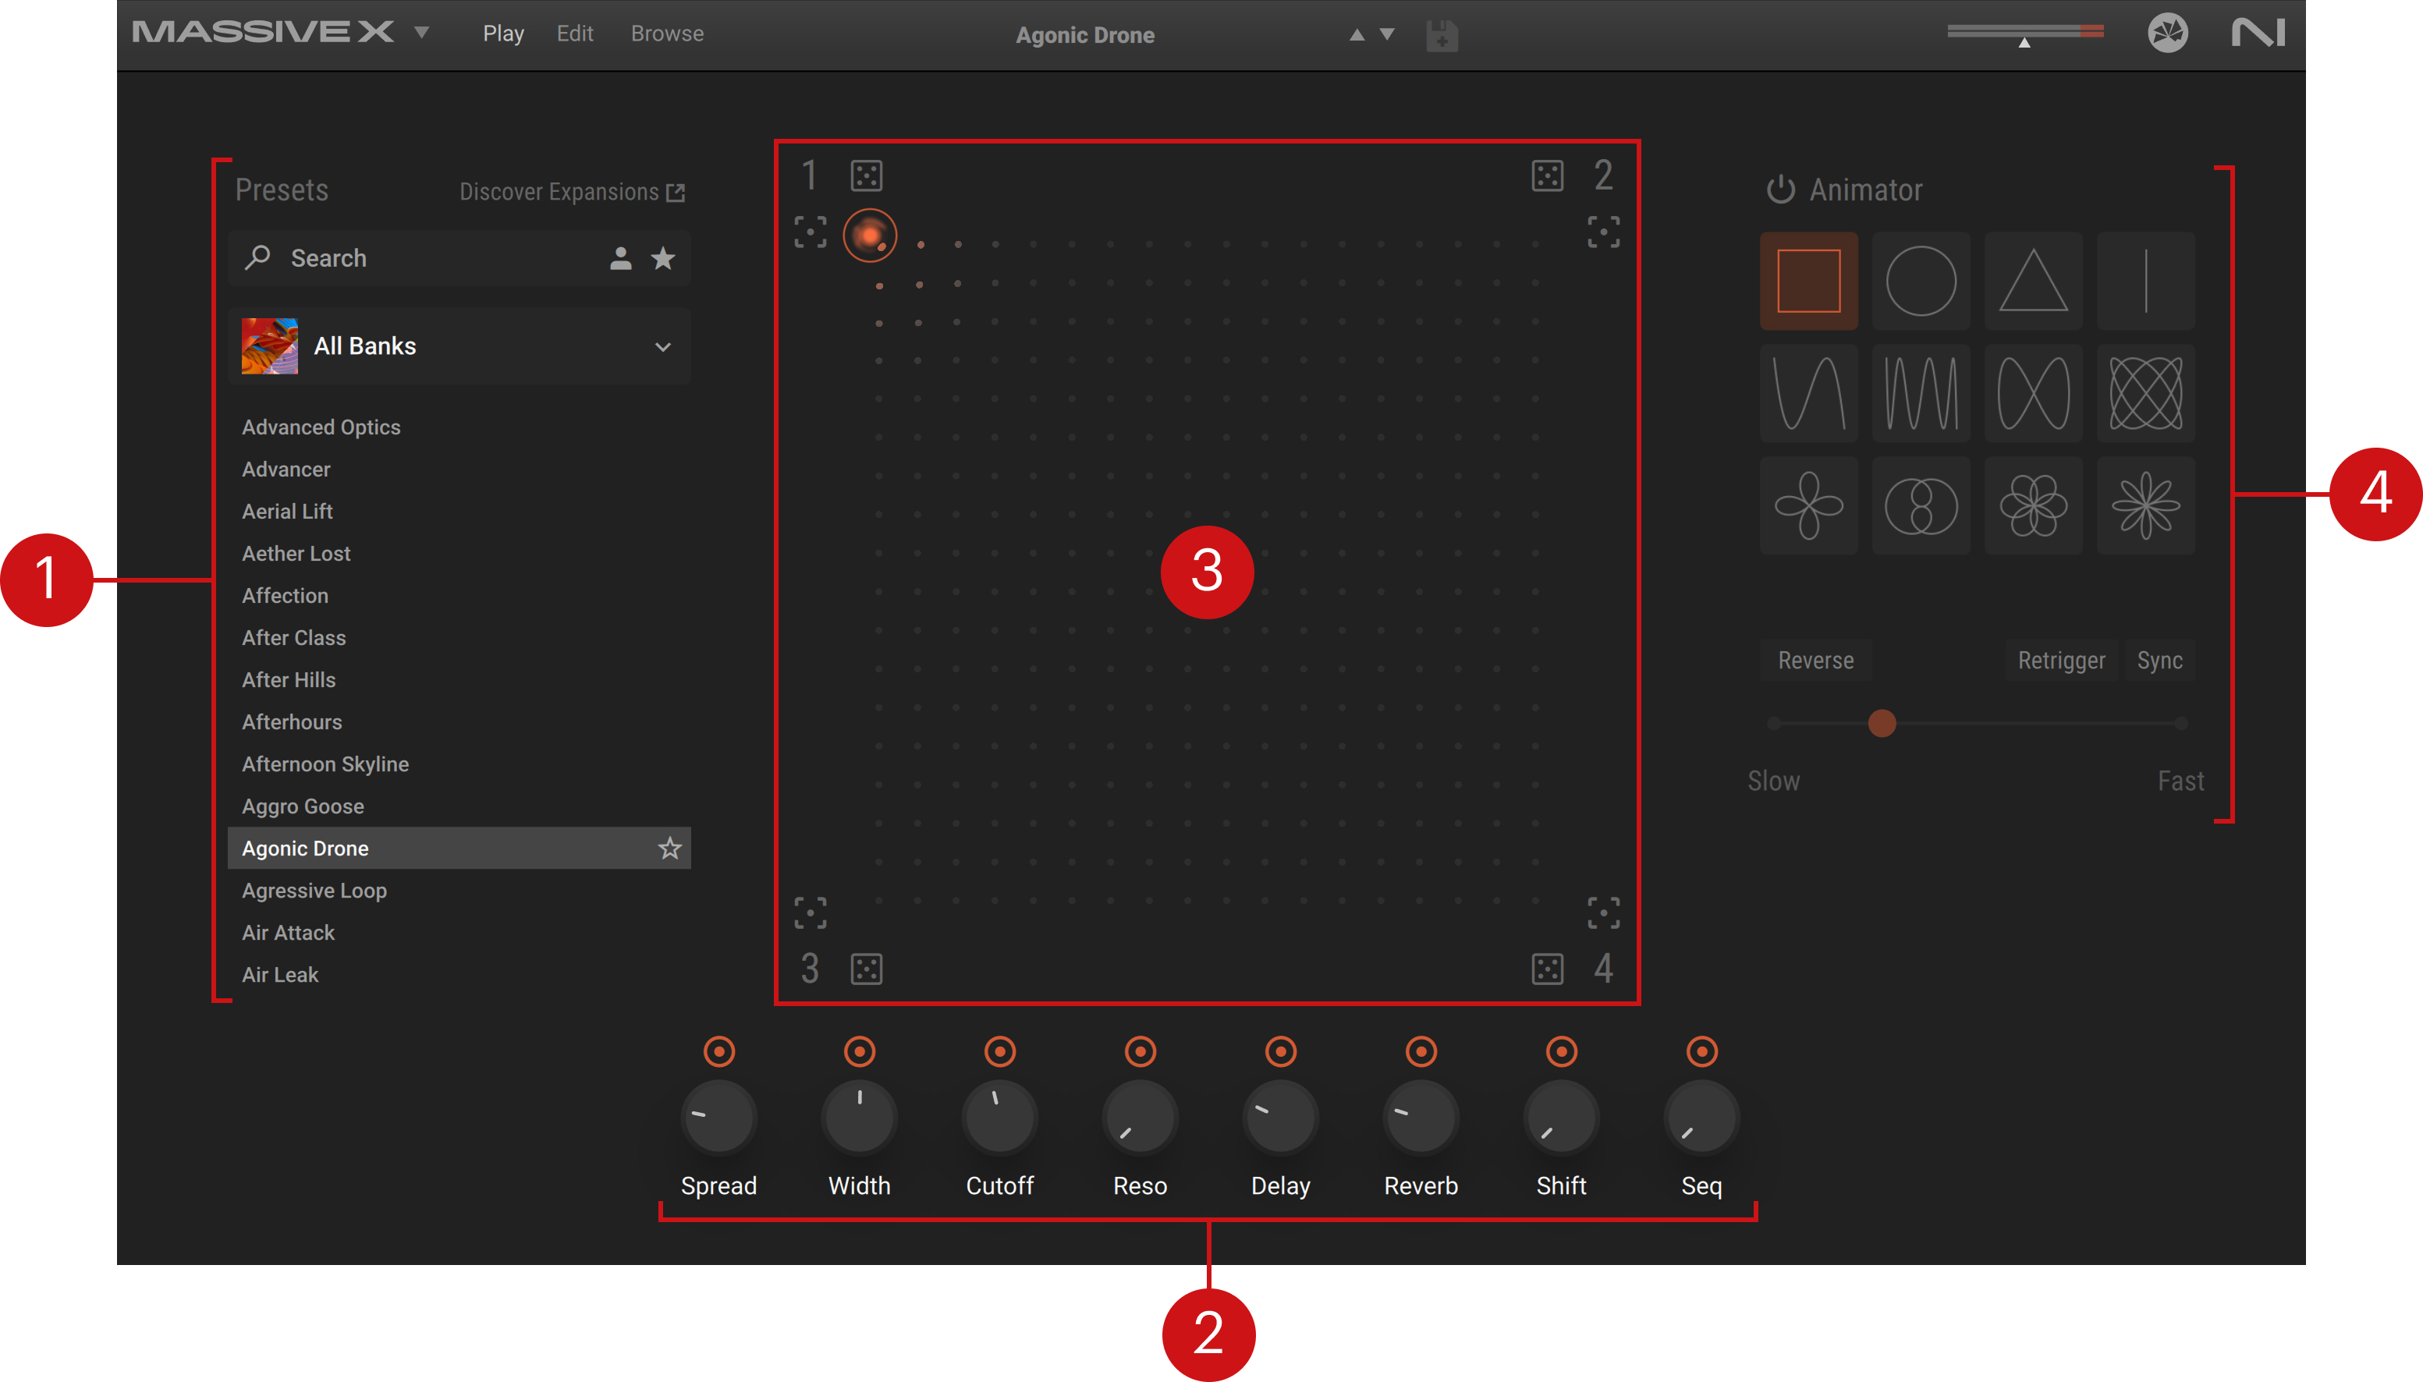The height and width of the screenshot is (1382, 2423).
Task: Choose the figure-eight Animator pattern
Action: click(2033, 393)
